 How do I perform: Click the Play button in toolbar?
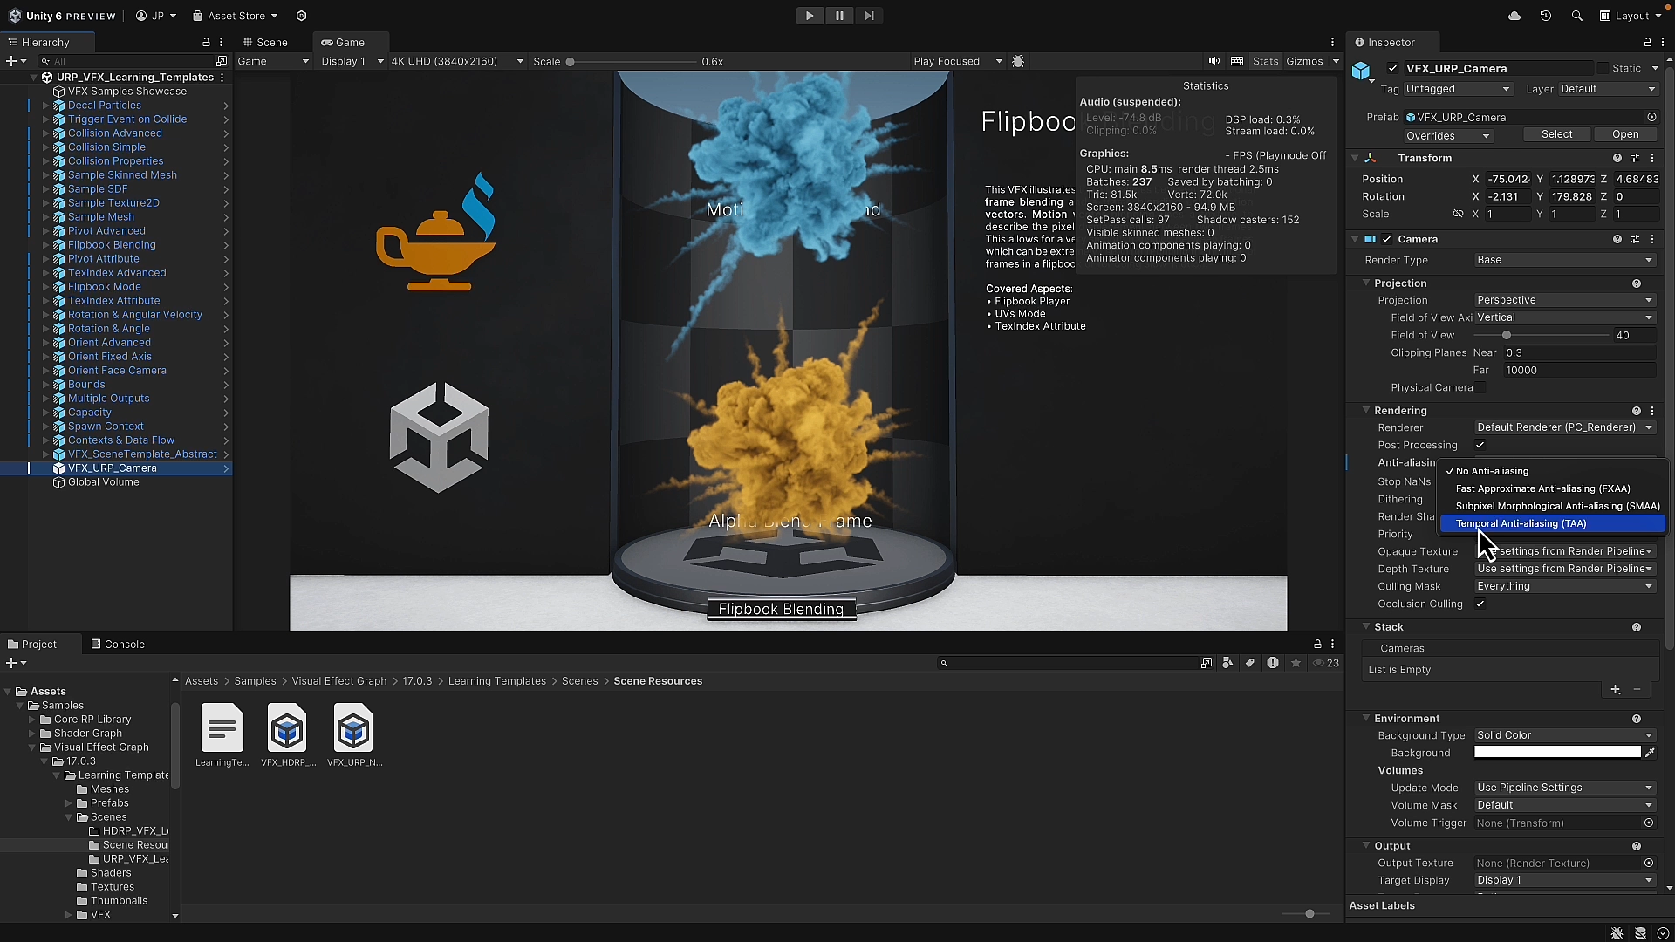[x=809, y=16]
